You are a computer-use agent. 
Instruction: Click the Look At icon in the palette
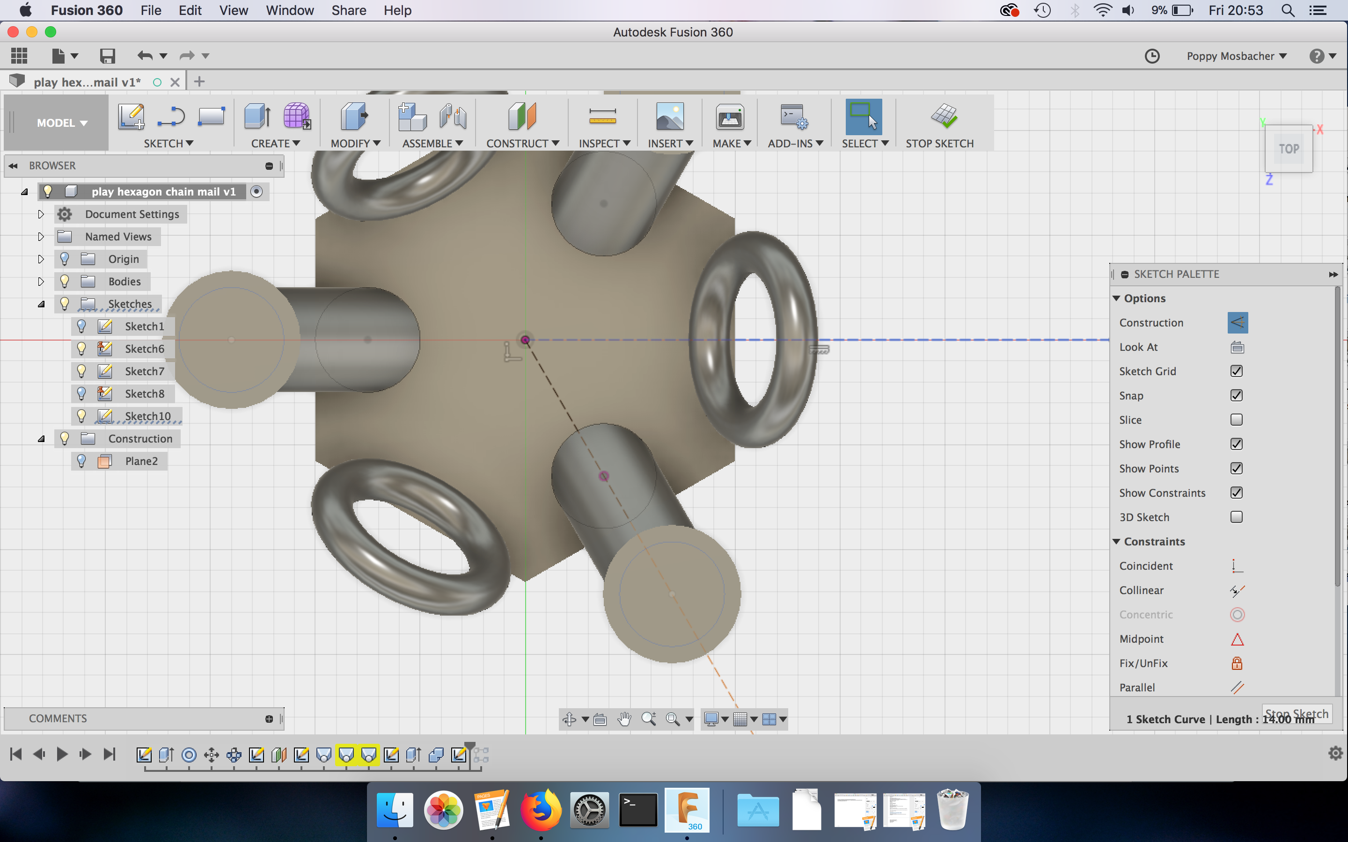point(1237,347)
